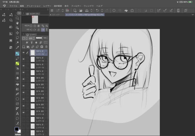
Task: Open the ファイル menu
Action: [x=13, y=6]
